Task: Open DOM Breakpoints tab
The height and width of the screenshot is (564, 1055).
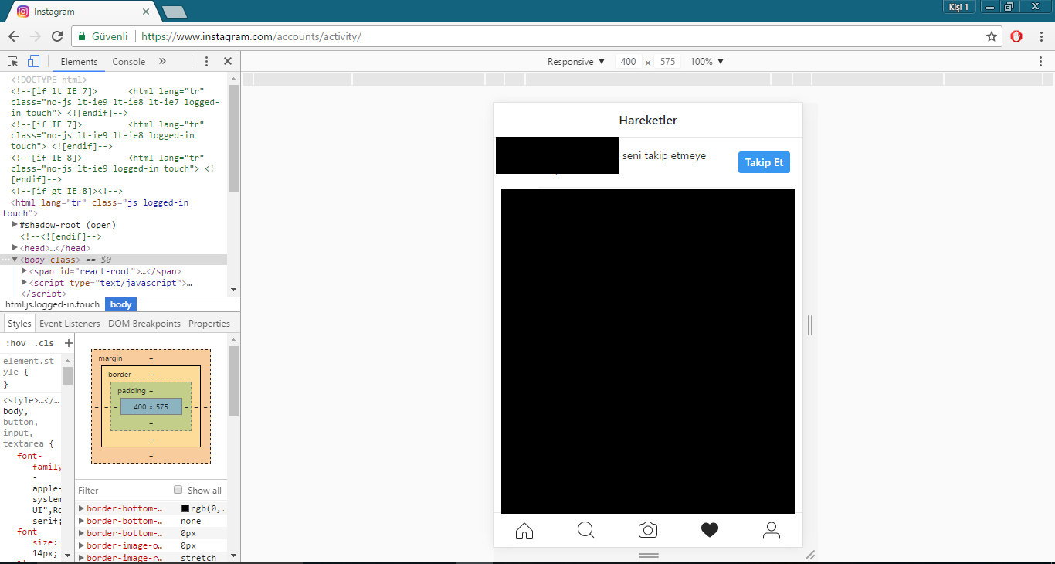Action: pyautogui.click(x=144, y=324)
